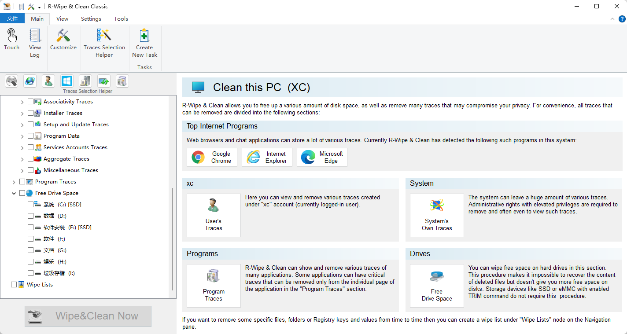Check the Free Drive Space checkbox
The width and height of the screenshot is (627, 334).
[x=22, y=193]
